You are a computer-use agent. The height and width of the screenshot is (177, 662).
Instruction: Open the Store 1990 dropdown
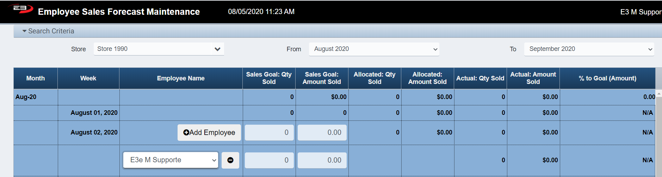point(159,49)
